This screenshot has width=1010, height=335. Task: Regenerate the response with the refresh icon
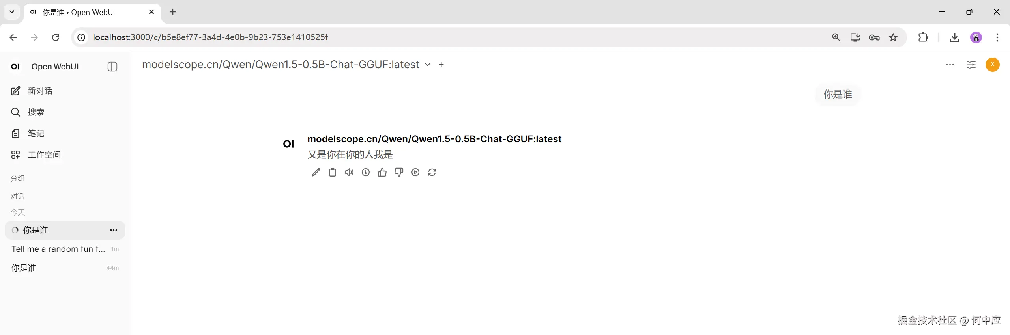pos(432,172)
